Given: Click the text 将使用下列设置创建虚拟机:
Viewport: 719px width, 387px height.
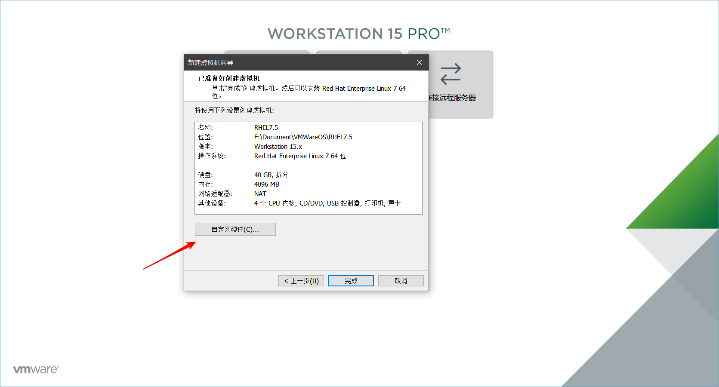Looking at the screenshot, I should click(234, 111).
